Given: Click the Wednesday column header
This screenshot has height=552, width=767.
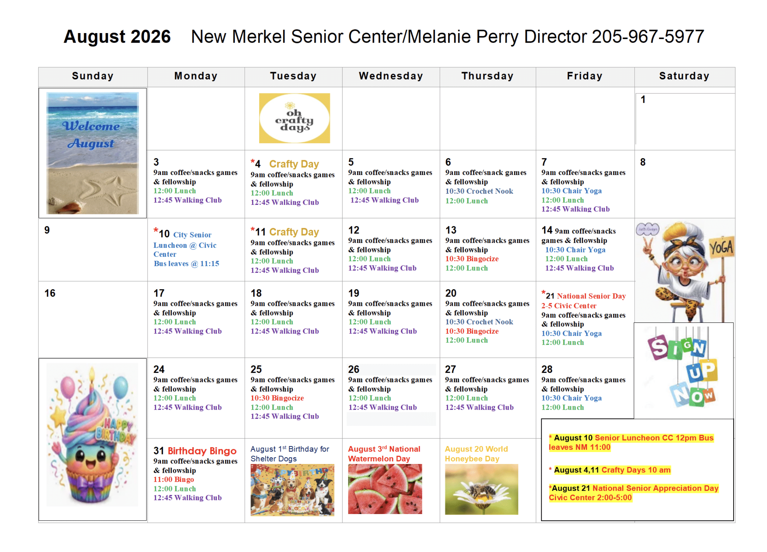Looking at the screenshot, I should pyautogui.click(x=391, y=76).
